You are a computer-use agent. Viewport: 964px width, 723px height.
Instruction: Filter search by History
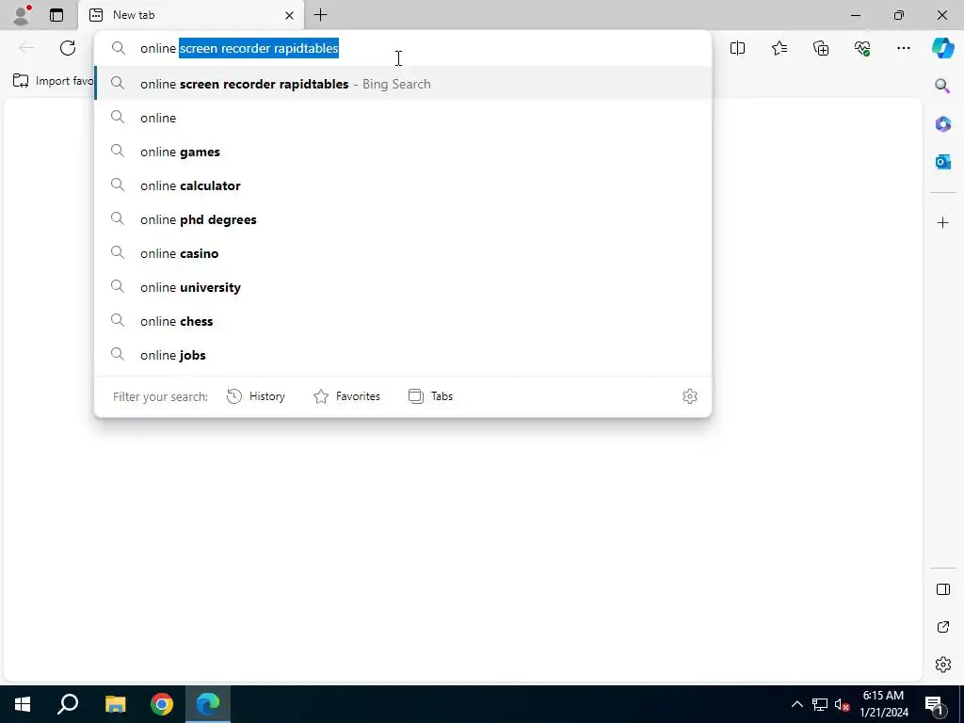tap(256, 396)
